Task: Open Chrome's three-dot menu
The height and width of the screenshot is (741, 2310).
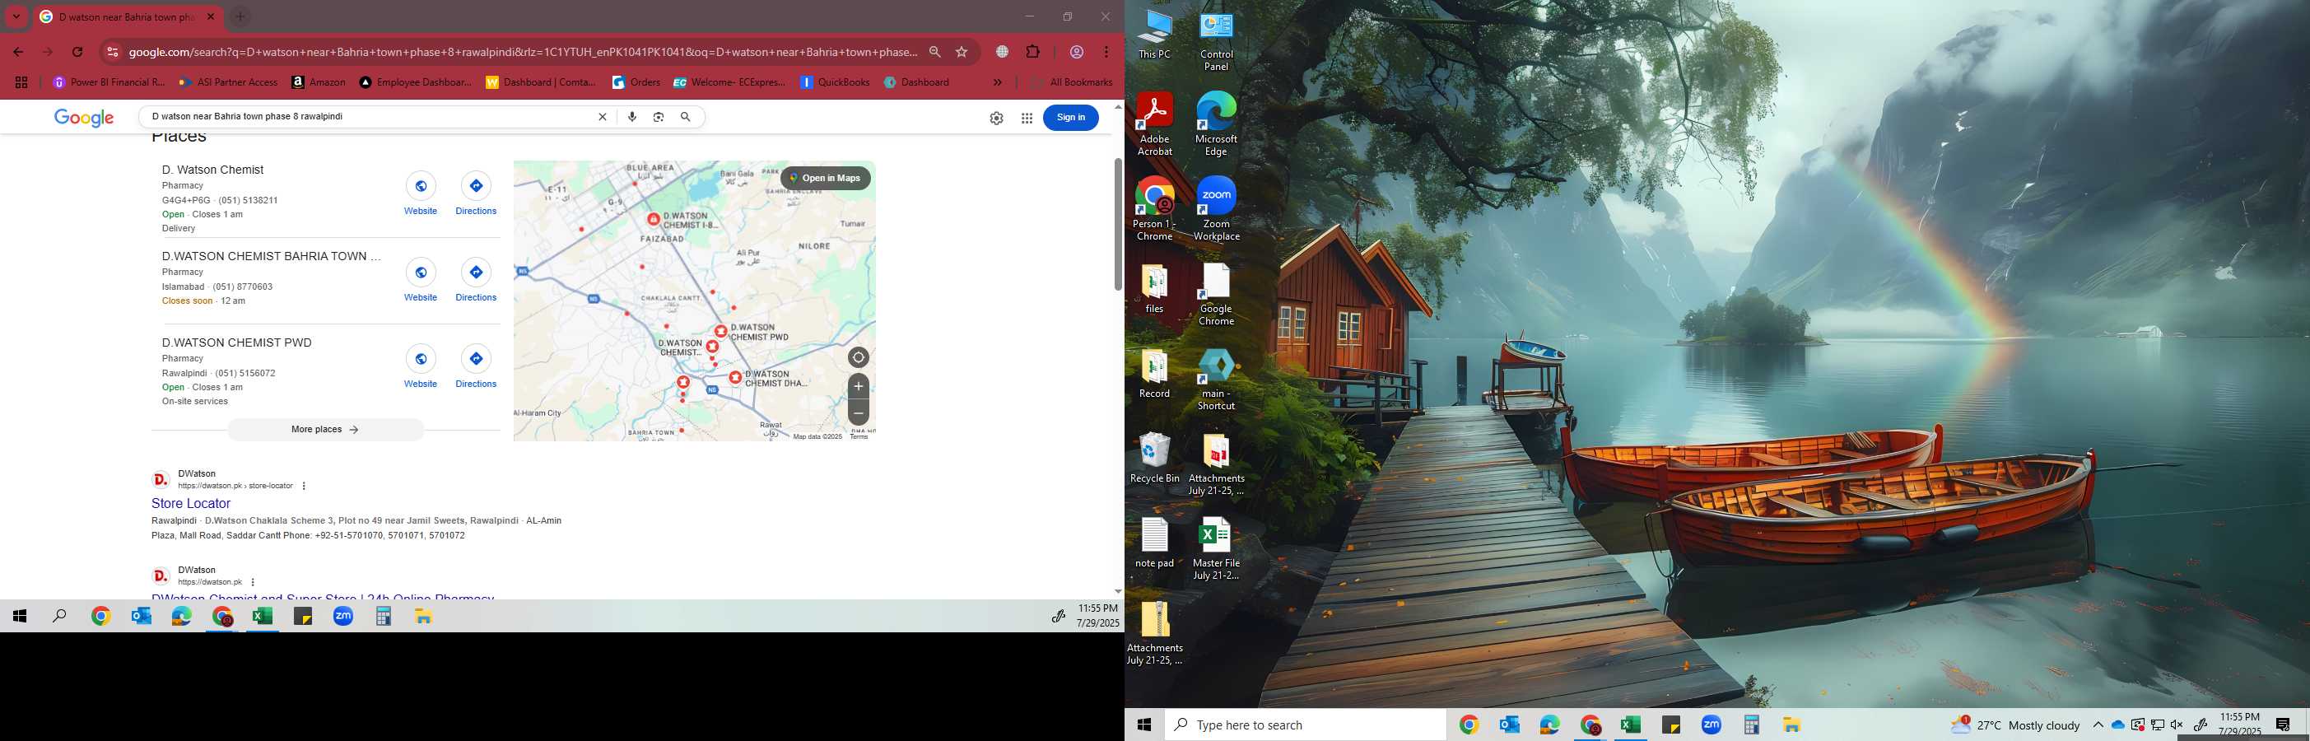Action: [1106, 52]
